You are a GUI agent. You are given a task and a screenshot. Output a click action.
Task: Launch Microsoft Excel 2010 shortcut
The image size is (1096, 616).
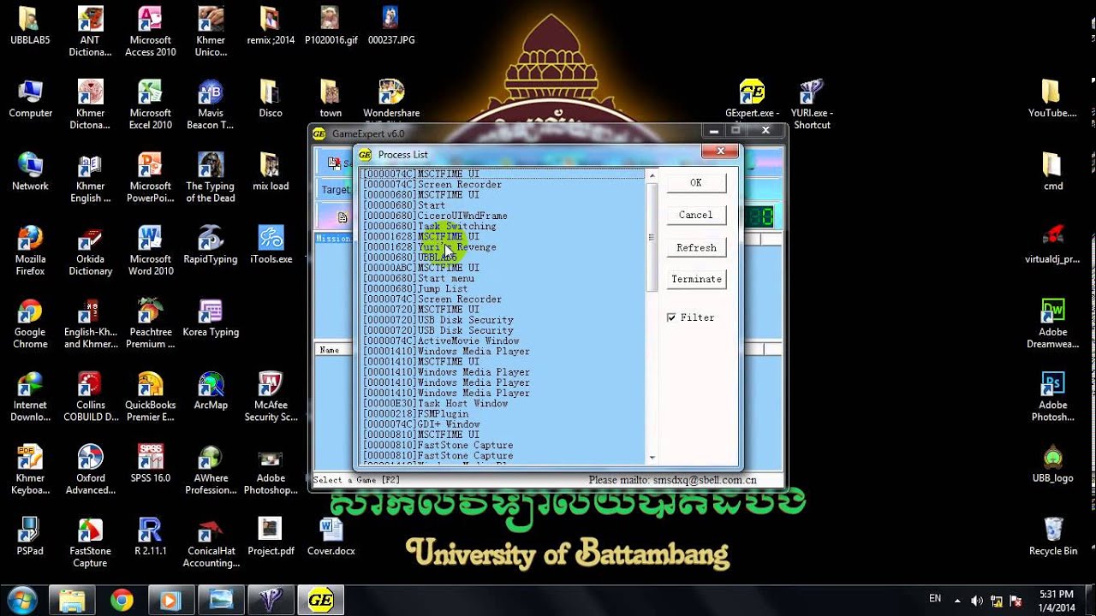pyautogui.click(x=150, y=104)
